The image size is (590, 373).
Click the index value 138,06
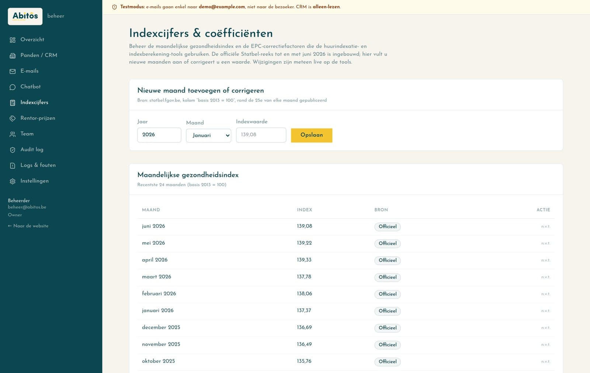(305, 294)
